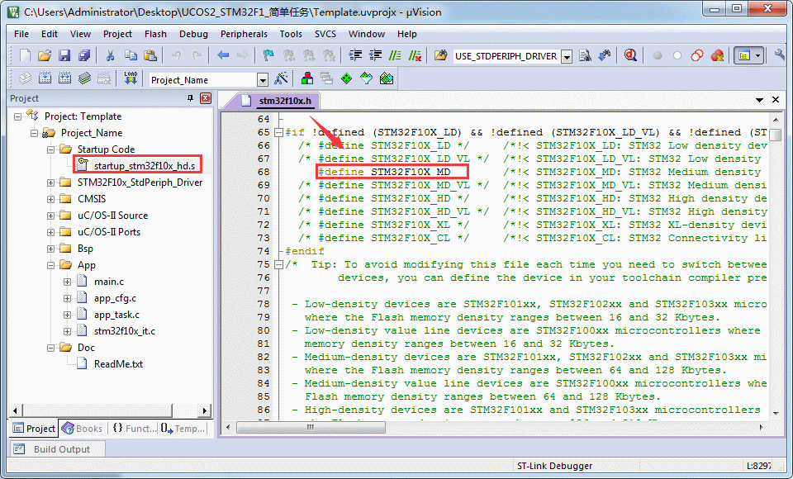This screenshot has height=479, width=793.
Task: Click the editor horizontal scrollbar
Action: [496, 428]
